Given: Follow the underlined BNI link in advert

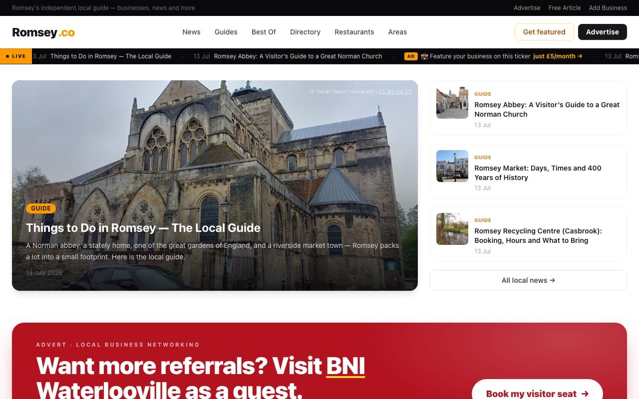Looking at the screenshot, I should pyautogui.click(x=345, y=366).
